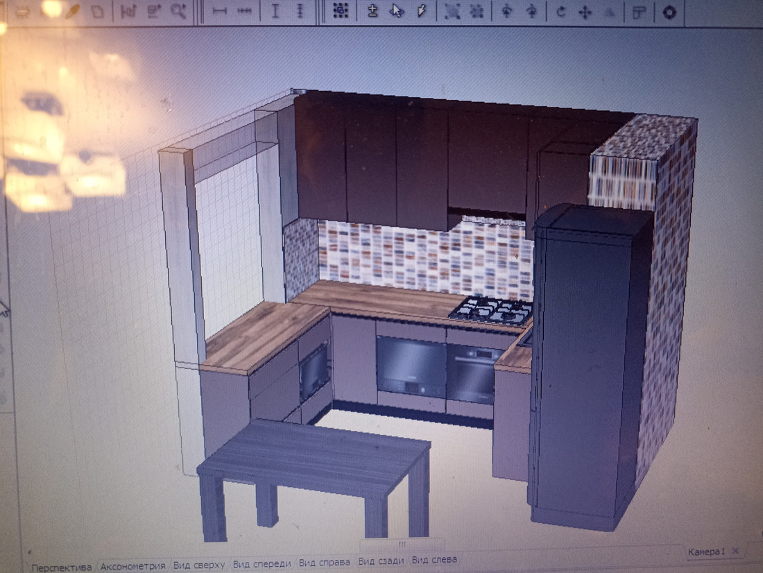Screen dimensions: 763x573
Task: Select the arrow pointer tool
Action: click(397, 12)
